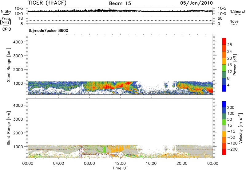The width and height of the screenshot is (246, 170).
Task: Click the date 05/Jan/2010
Action: point(196,3)
